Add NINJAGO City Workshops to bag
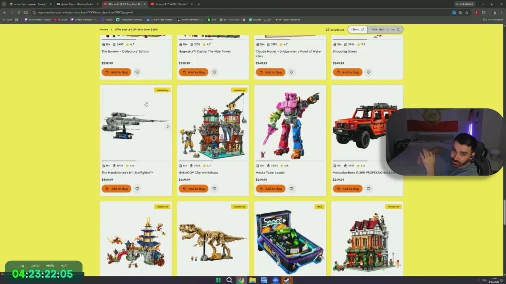 point(193,189)
